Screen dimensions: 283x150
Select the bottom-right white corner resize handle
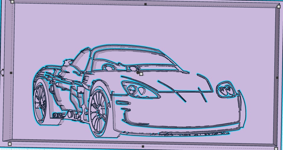[x=276, y=149]
